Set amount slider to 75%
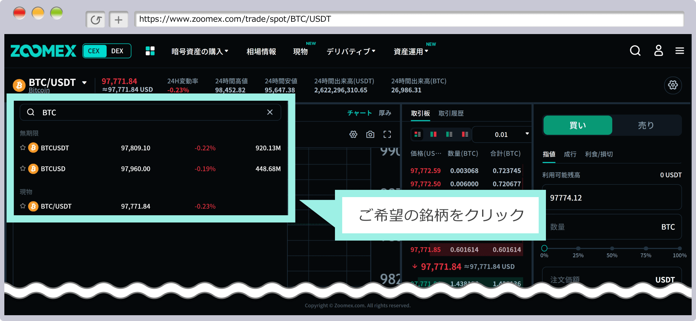The image size is (696, 321). pyautogui.click(x=646, y=249)
